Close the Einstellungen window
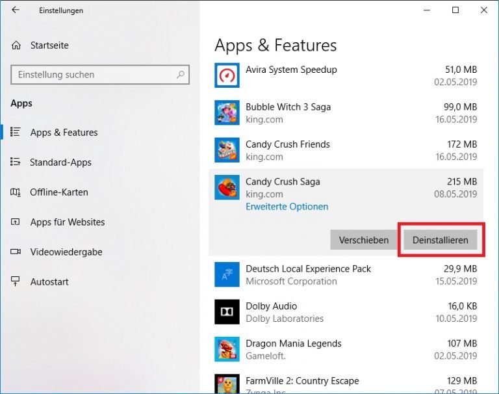Image resolution: width=499 pixels, height=394 pixels. (483, 10)
